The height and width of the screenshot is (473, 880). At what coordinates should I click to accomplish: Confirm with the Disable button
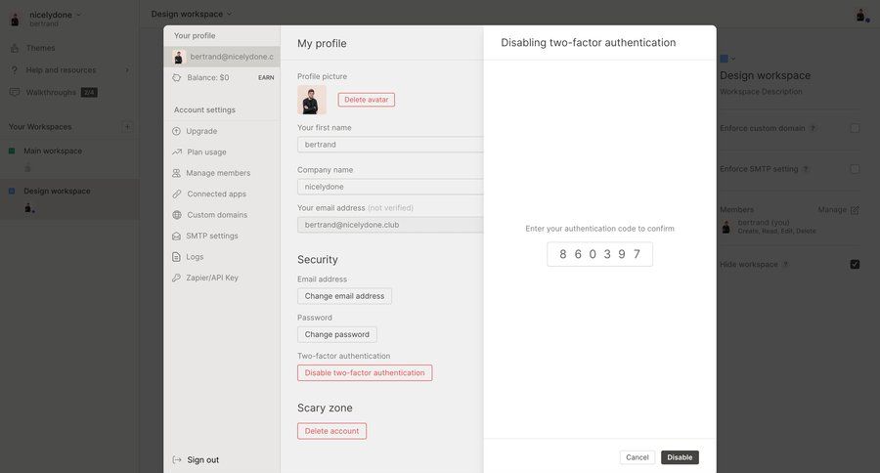click(680, 457)
